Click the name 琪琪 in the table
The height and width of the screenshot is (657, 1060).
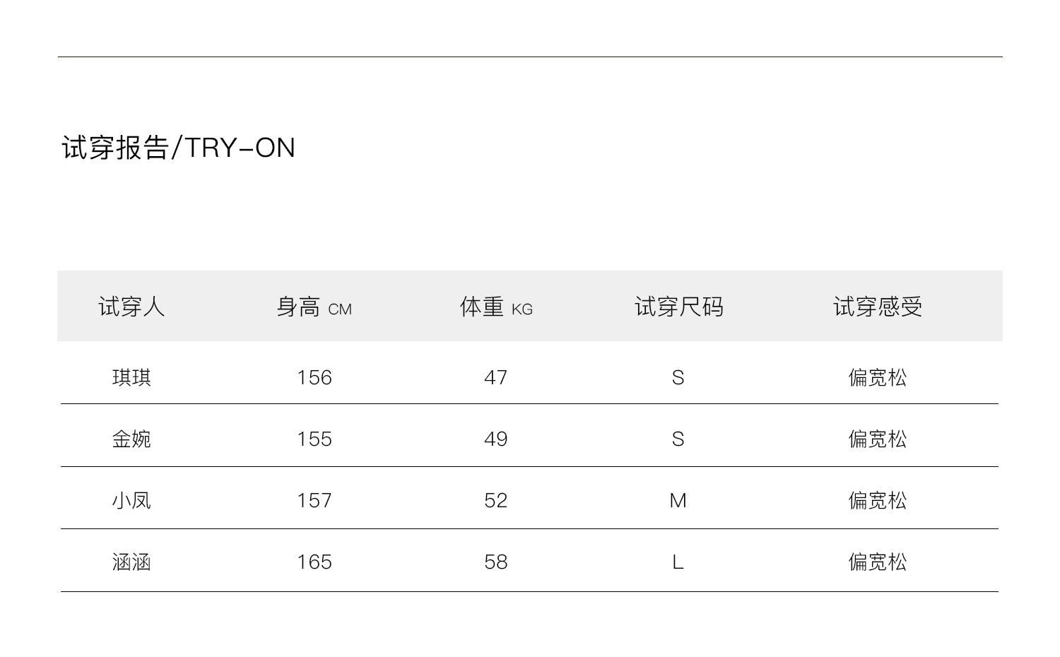(x=131, y=377)
